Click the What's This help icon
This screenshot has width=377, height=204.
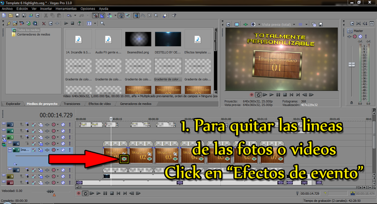pyautogui.click(x=174, y=15)
